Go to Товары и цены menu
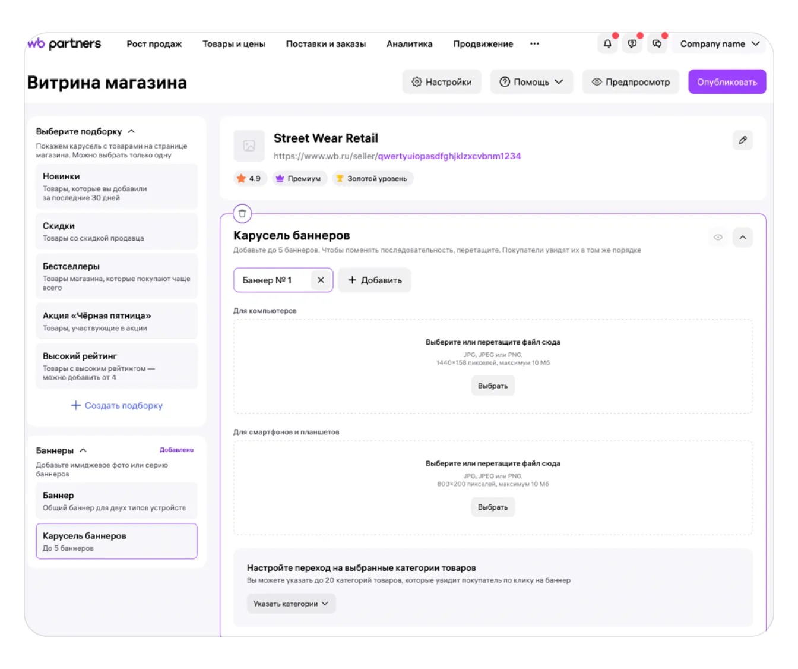798x669 pixels. click(x=233, y=44)
